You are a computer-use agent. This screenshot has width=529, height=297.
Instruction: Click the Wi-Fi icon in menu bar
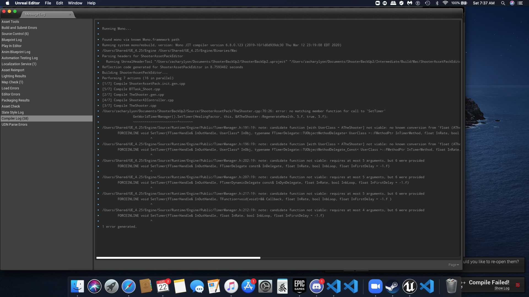click(445, 3)
